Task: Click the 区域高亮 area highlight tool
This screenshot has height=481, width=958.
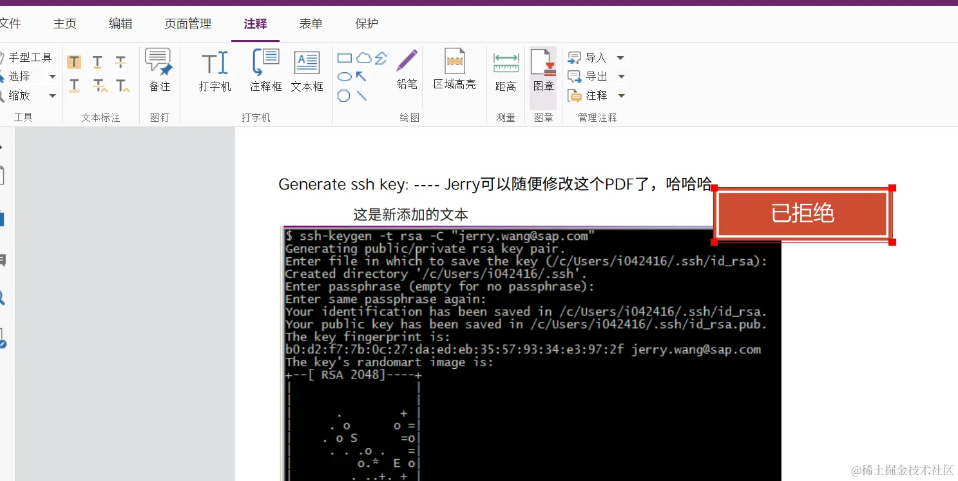Action: tap(455, 70)
